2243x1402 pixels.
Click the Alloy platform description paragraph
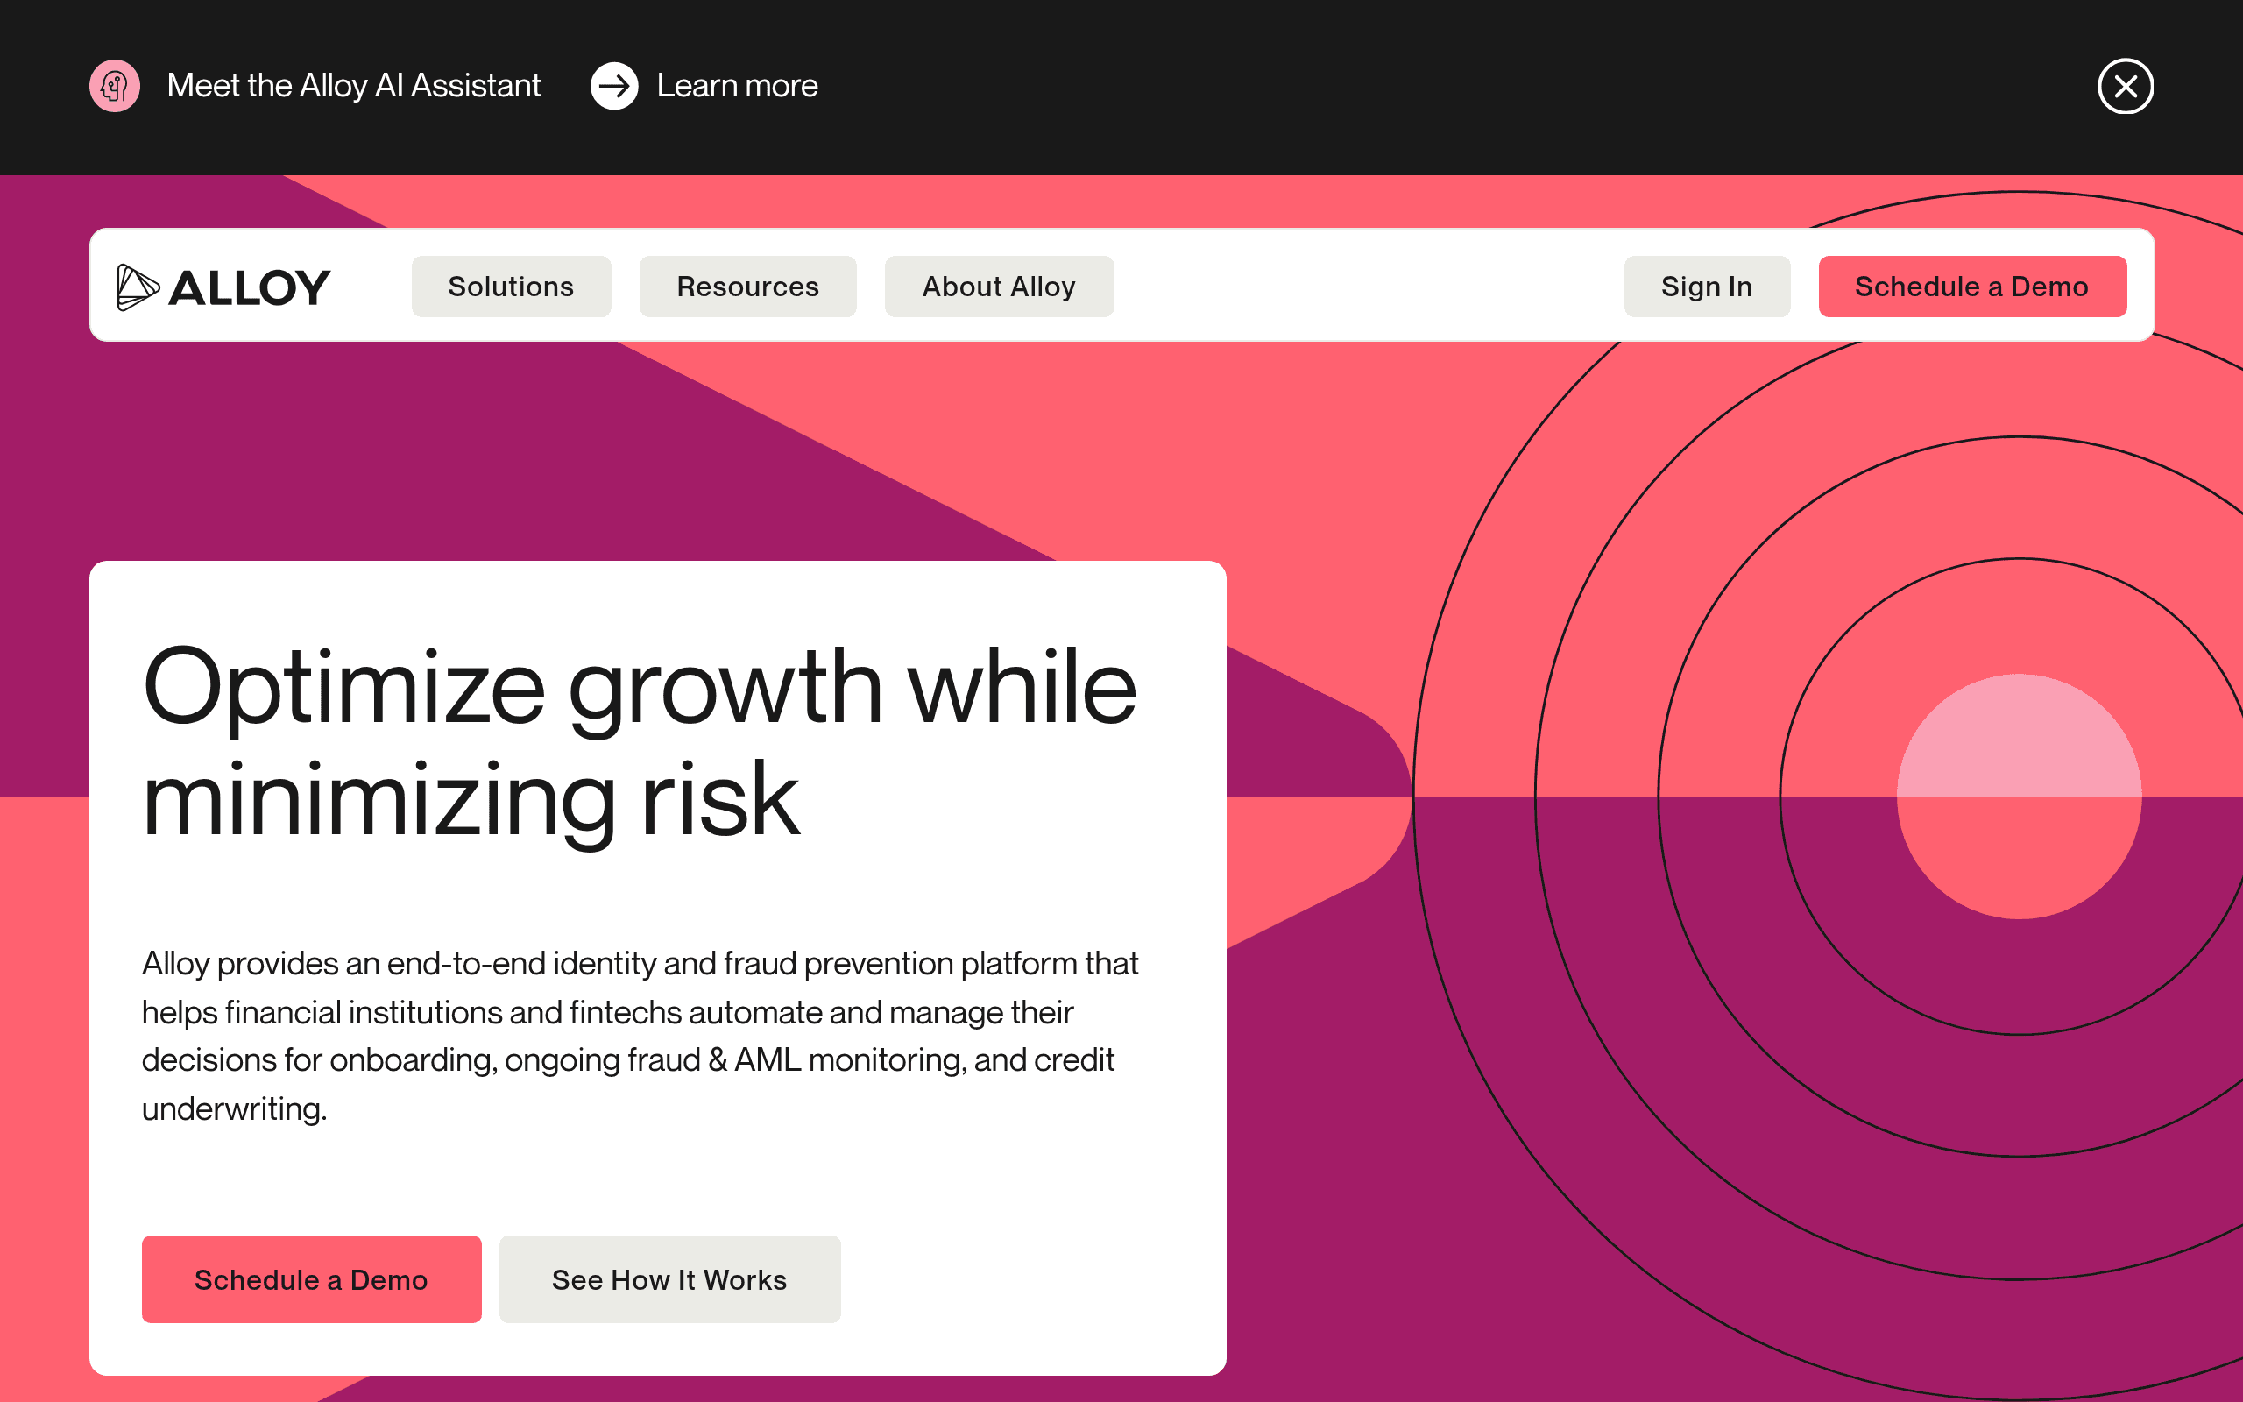[x=640, y=1036]
